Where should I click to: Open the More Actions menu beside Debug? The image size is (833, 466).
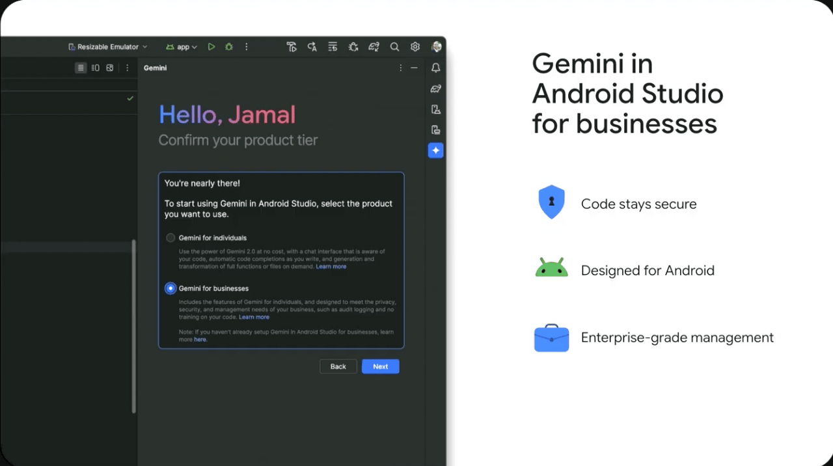point(247,47)
